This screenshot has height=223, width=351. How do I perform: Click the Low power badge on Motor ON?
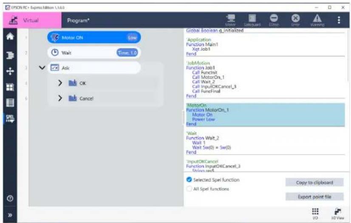coord(132,37)
